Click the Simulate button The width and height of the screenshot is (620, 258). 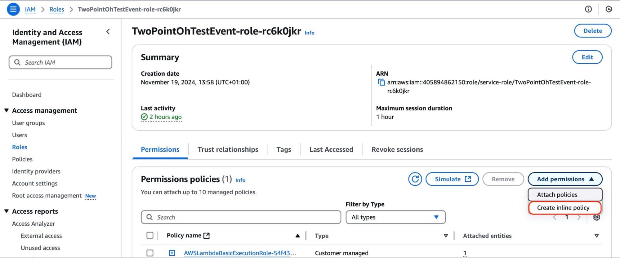[x=452, y=179]
